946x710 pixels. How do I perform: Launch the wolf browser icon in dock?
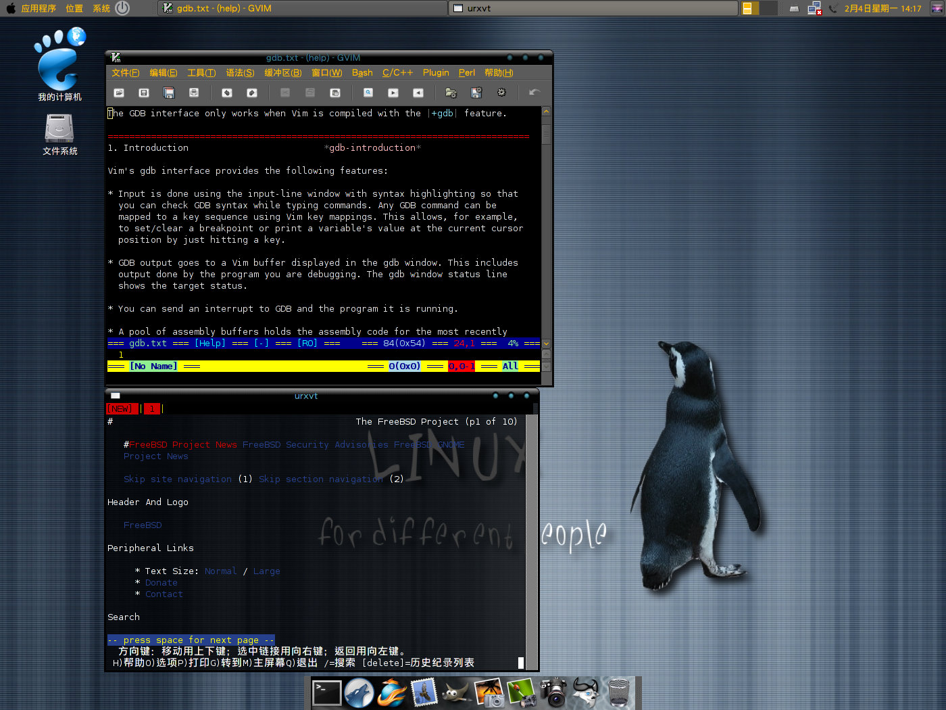pos(359,692)
